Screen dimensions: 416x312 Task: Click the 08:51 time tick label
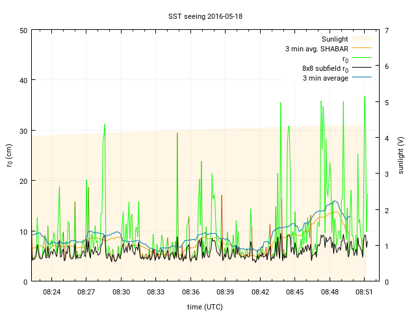point(364,292)
